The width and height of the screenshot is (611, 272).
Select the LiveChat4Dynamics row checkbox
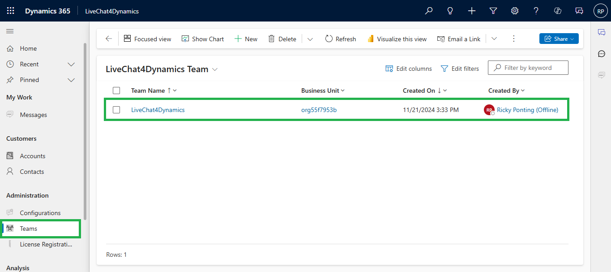[x=116, y=110]
